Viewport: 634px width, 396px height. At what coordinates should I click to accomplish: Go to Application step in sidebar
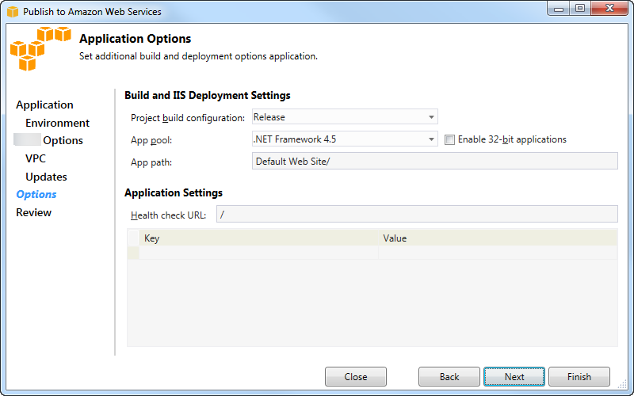coord(44,105)
